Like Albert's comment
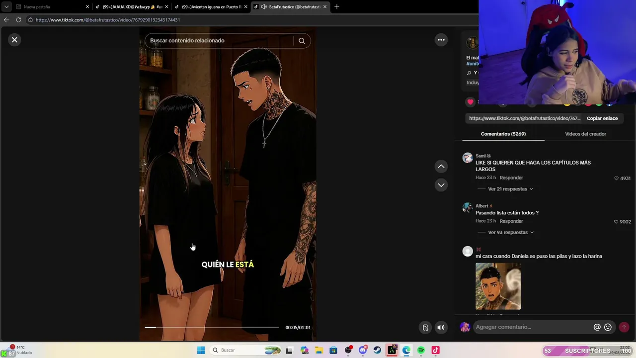This screenshot has height=358, width=636. 616,222
